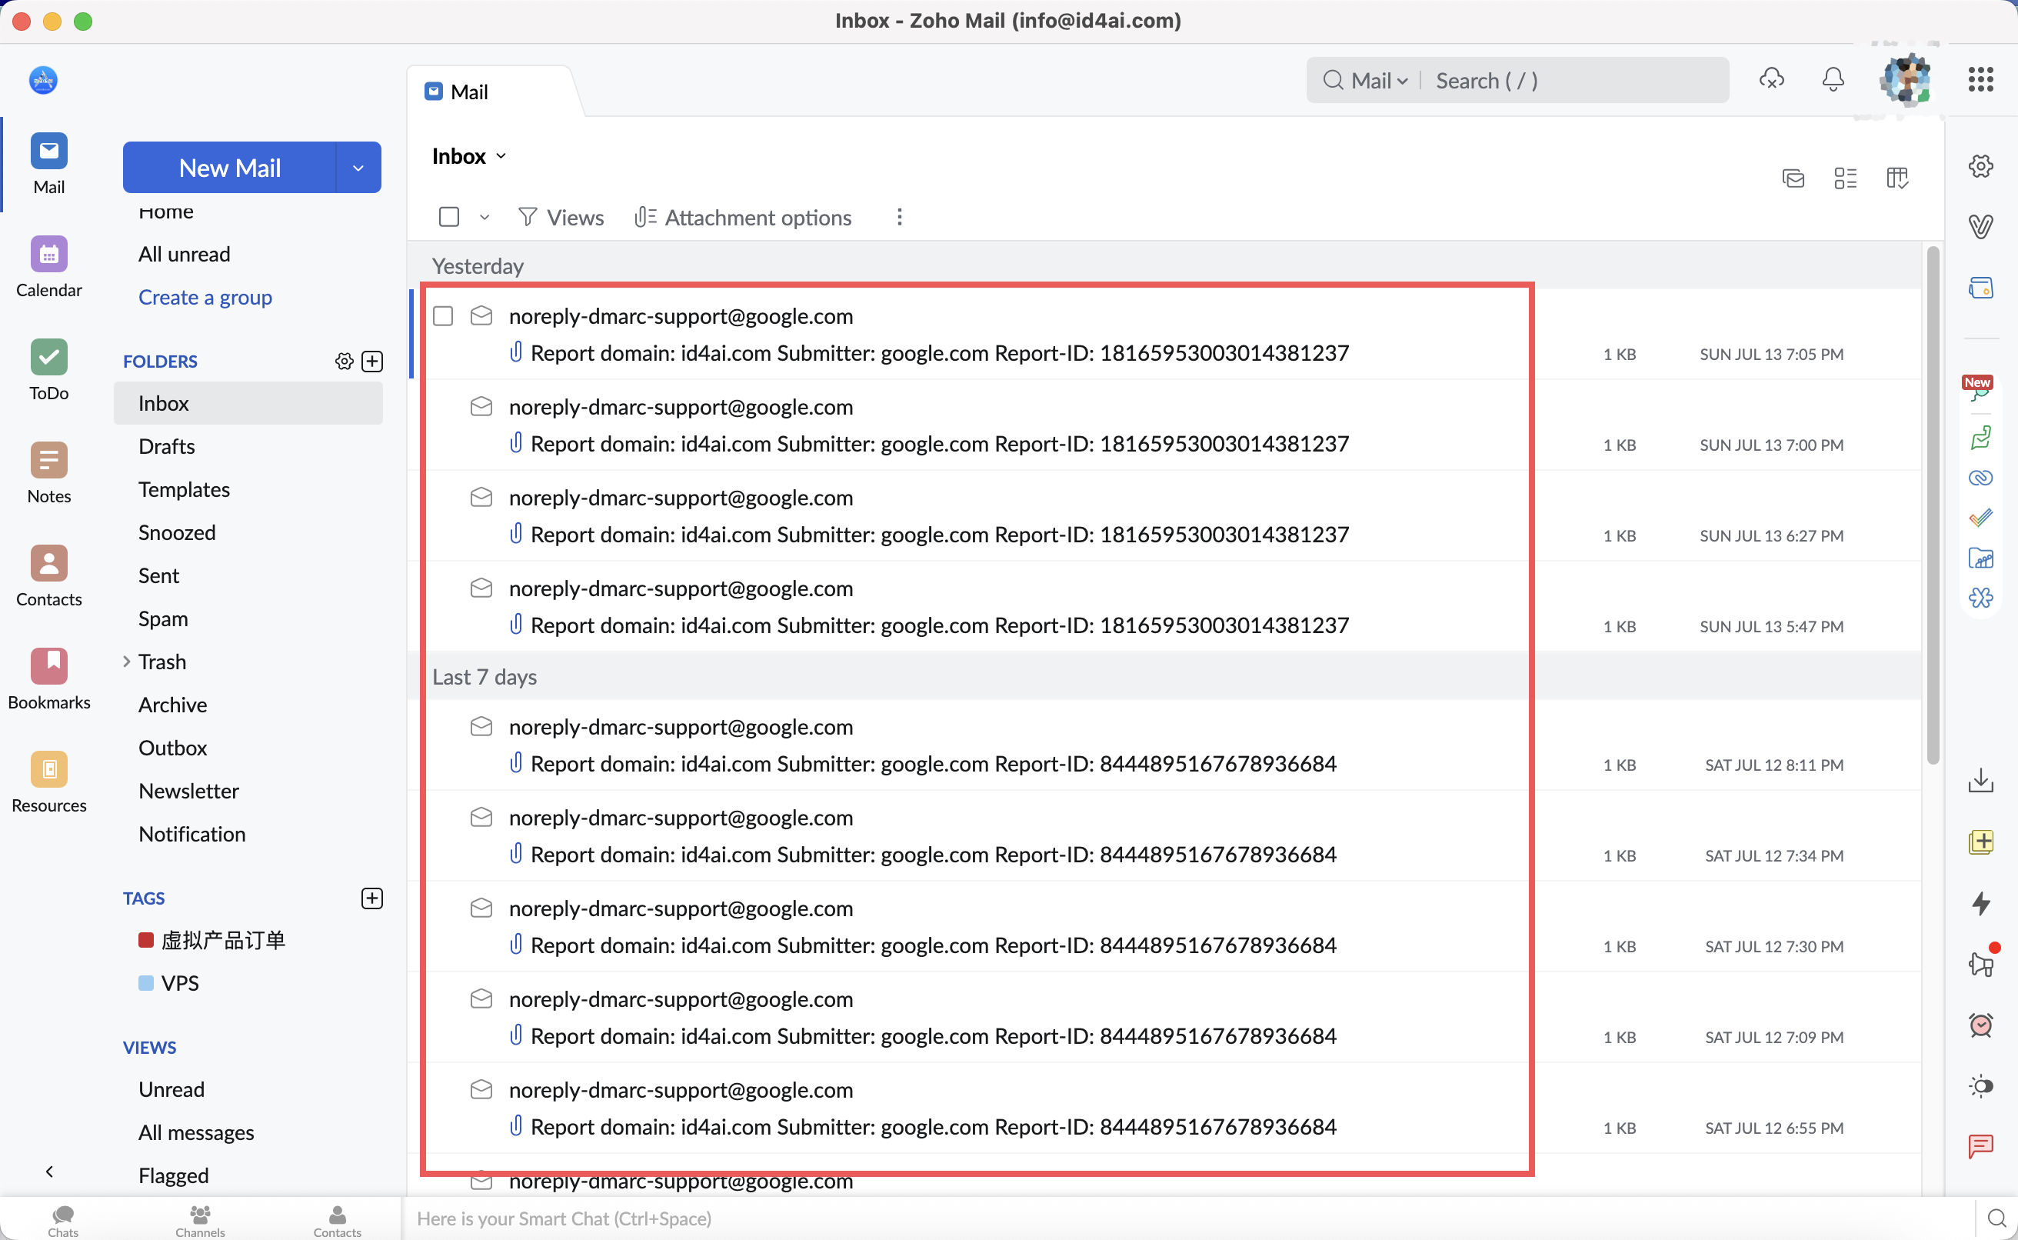Switch to the Mail tab
The width and height of the screenshot is (2018, 1240).
pos(469,92)
